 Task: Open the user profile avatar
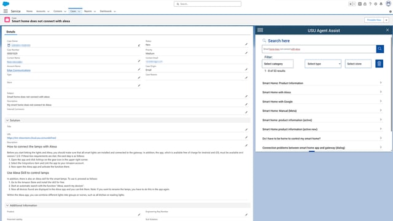click(x=388, y=4)
